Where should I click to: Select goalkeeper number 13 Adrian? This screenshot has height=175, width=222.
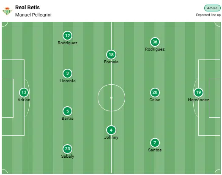24,92
